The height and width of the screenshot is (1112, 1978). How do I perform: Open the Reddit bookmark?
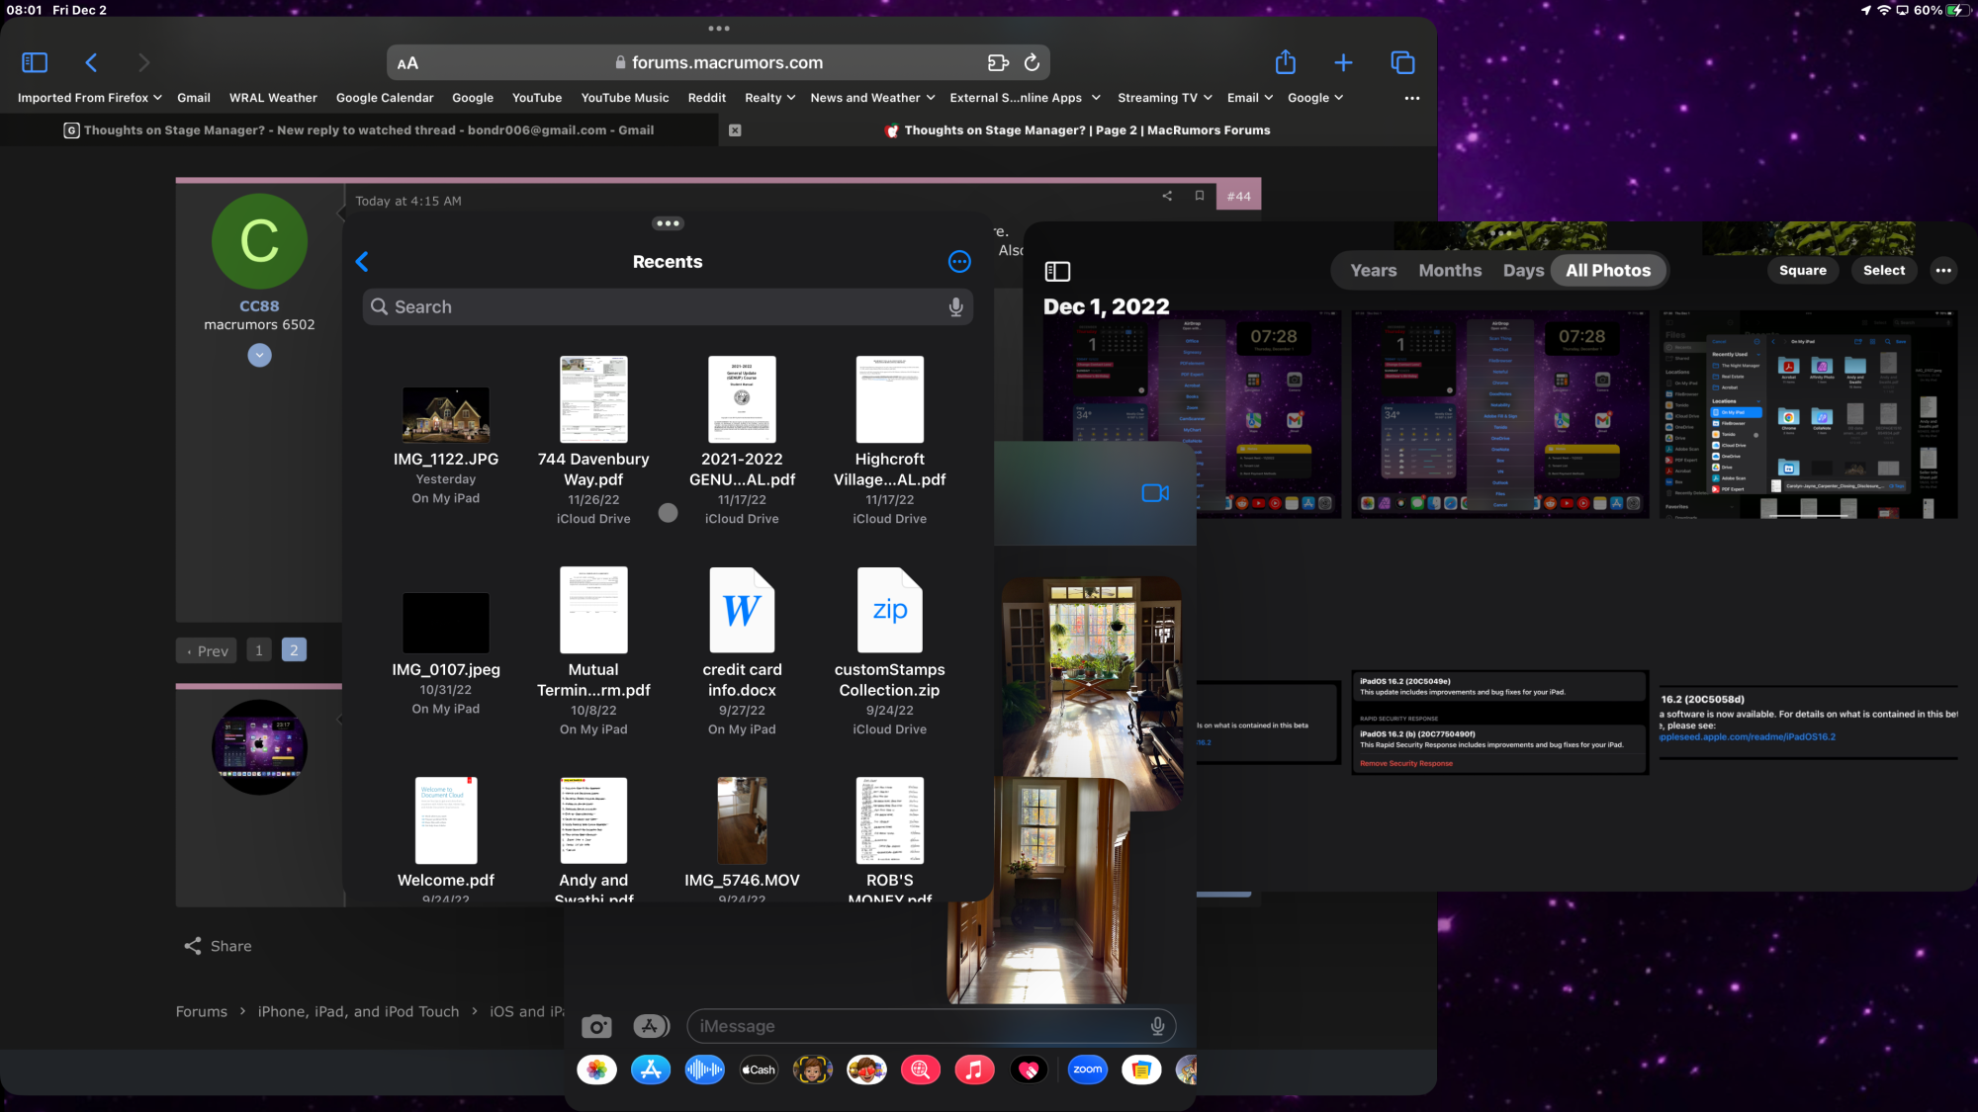pyautogui.click(x=707, y=98)
